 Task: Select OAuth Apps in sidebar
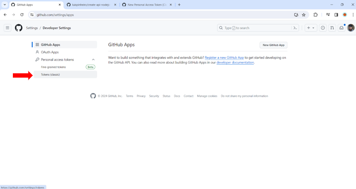[65, 52]
